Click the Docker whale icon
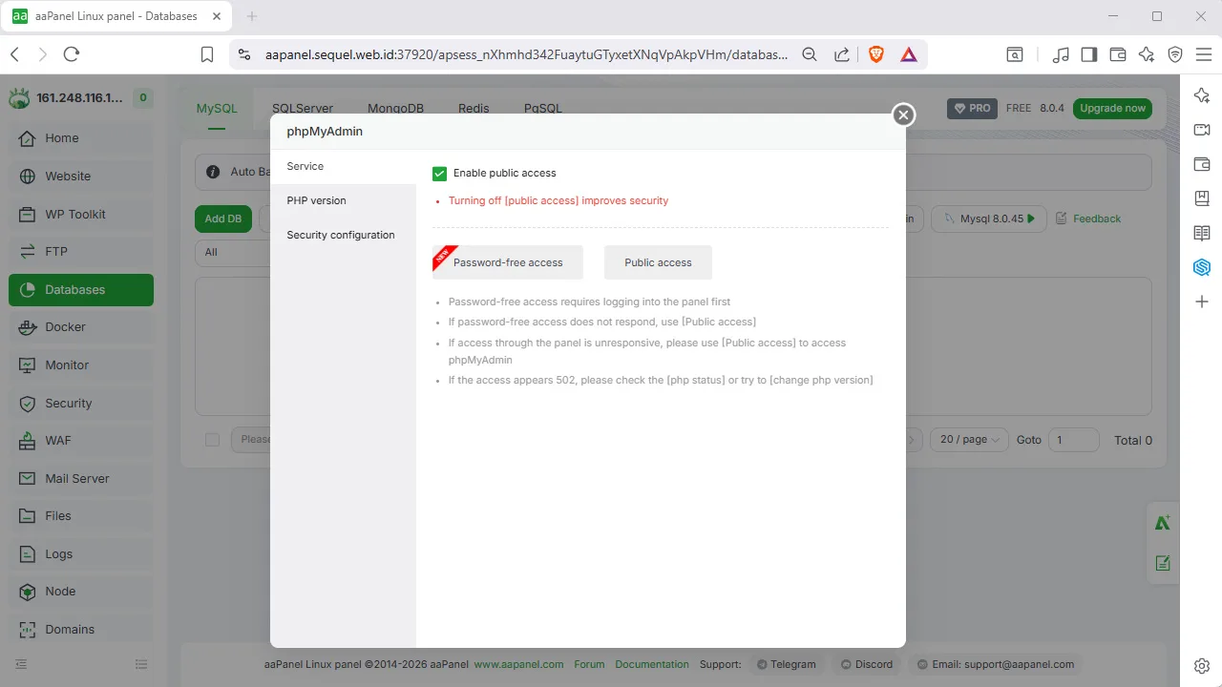The height and width of the screenshot is (687, 1222). [x=27, y=327]
